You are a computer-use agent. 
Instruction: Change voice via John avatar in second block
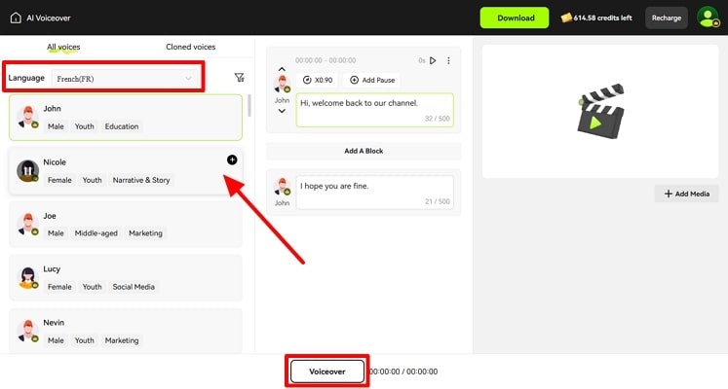click(282, 187)
